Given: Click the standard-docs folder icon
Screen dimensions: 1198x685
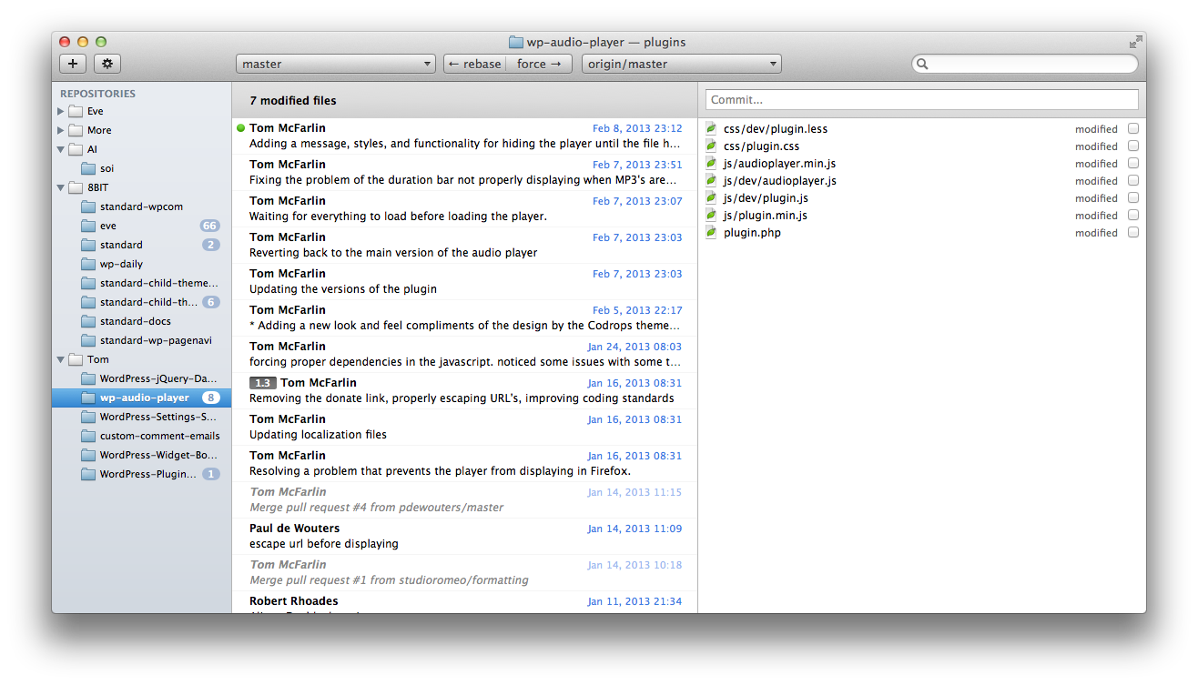Looking at the screenshot, I should tap(88, 321).
